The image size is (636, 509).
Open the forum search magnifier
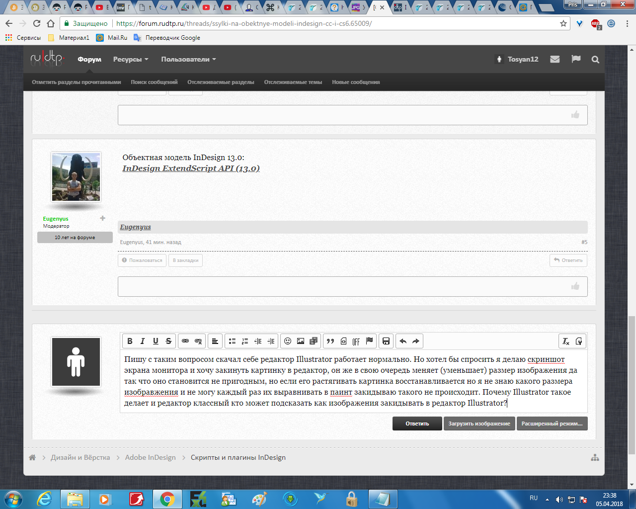[595, 59]
